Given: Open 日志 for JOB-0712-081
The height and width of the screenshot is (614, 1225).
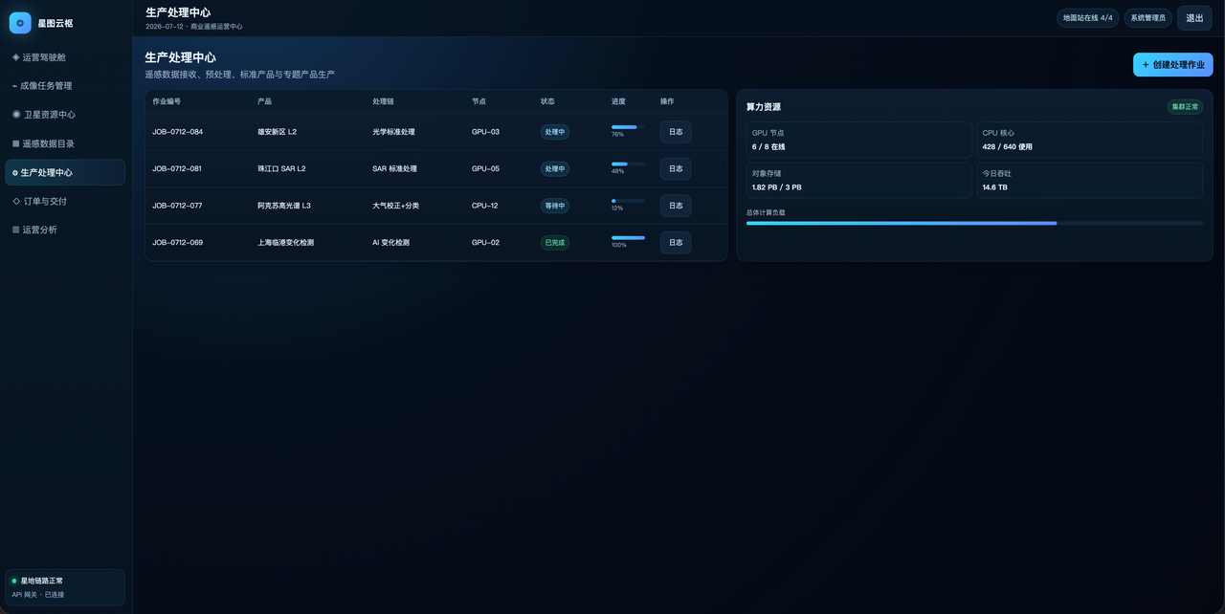Looking at the screenshot, I should (x=676, y=168).
